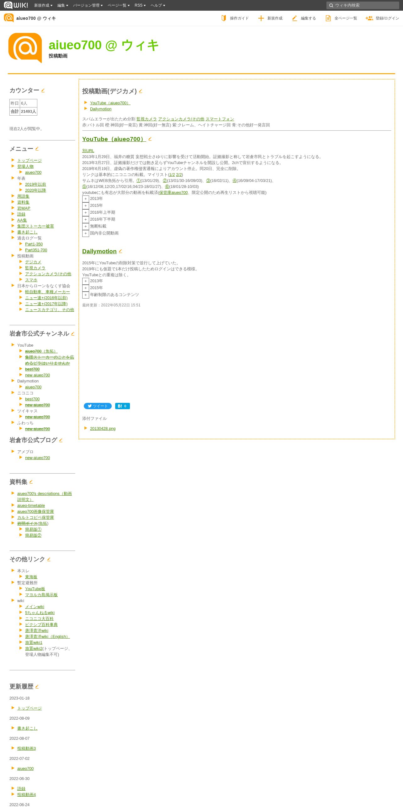Image resolution: width=403 pixels, height=807 pixels.
Task: Click the 編集する pencil icon
Action: [x=294, y=18]
